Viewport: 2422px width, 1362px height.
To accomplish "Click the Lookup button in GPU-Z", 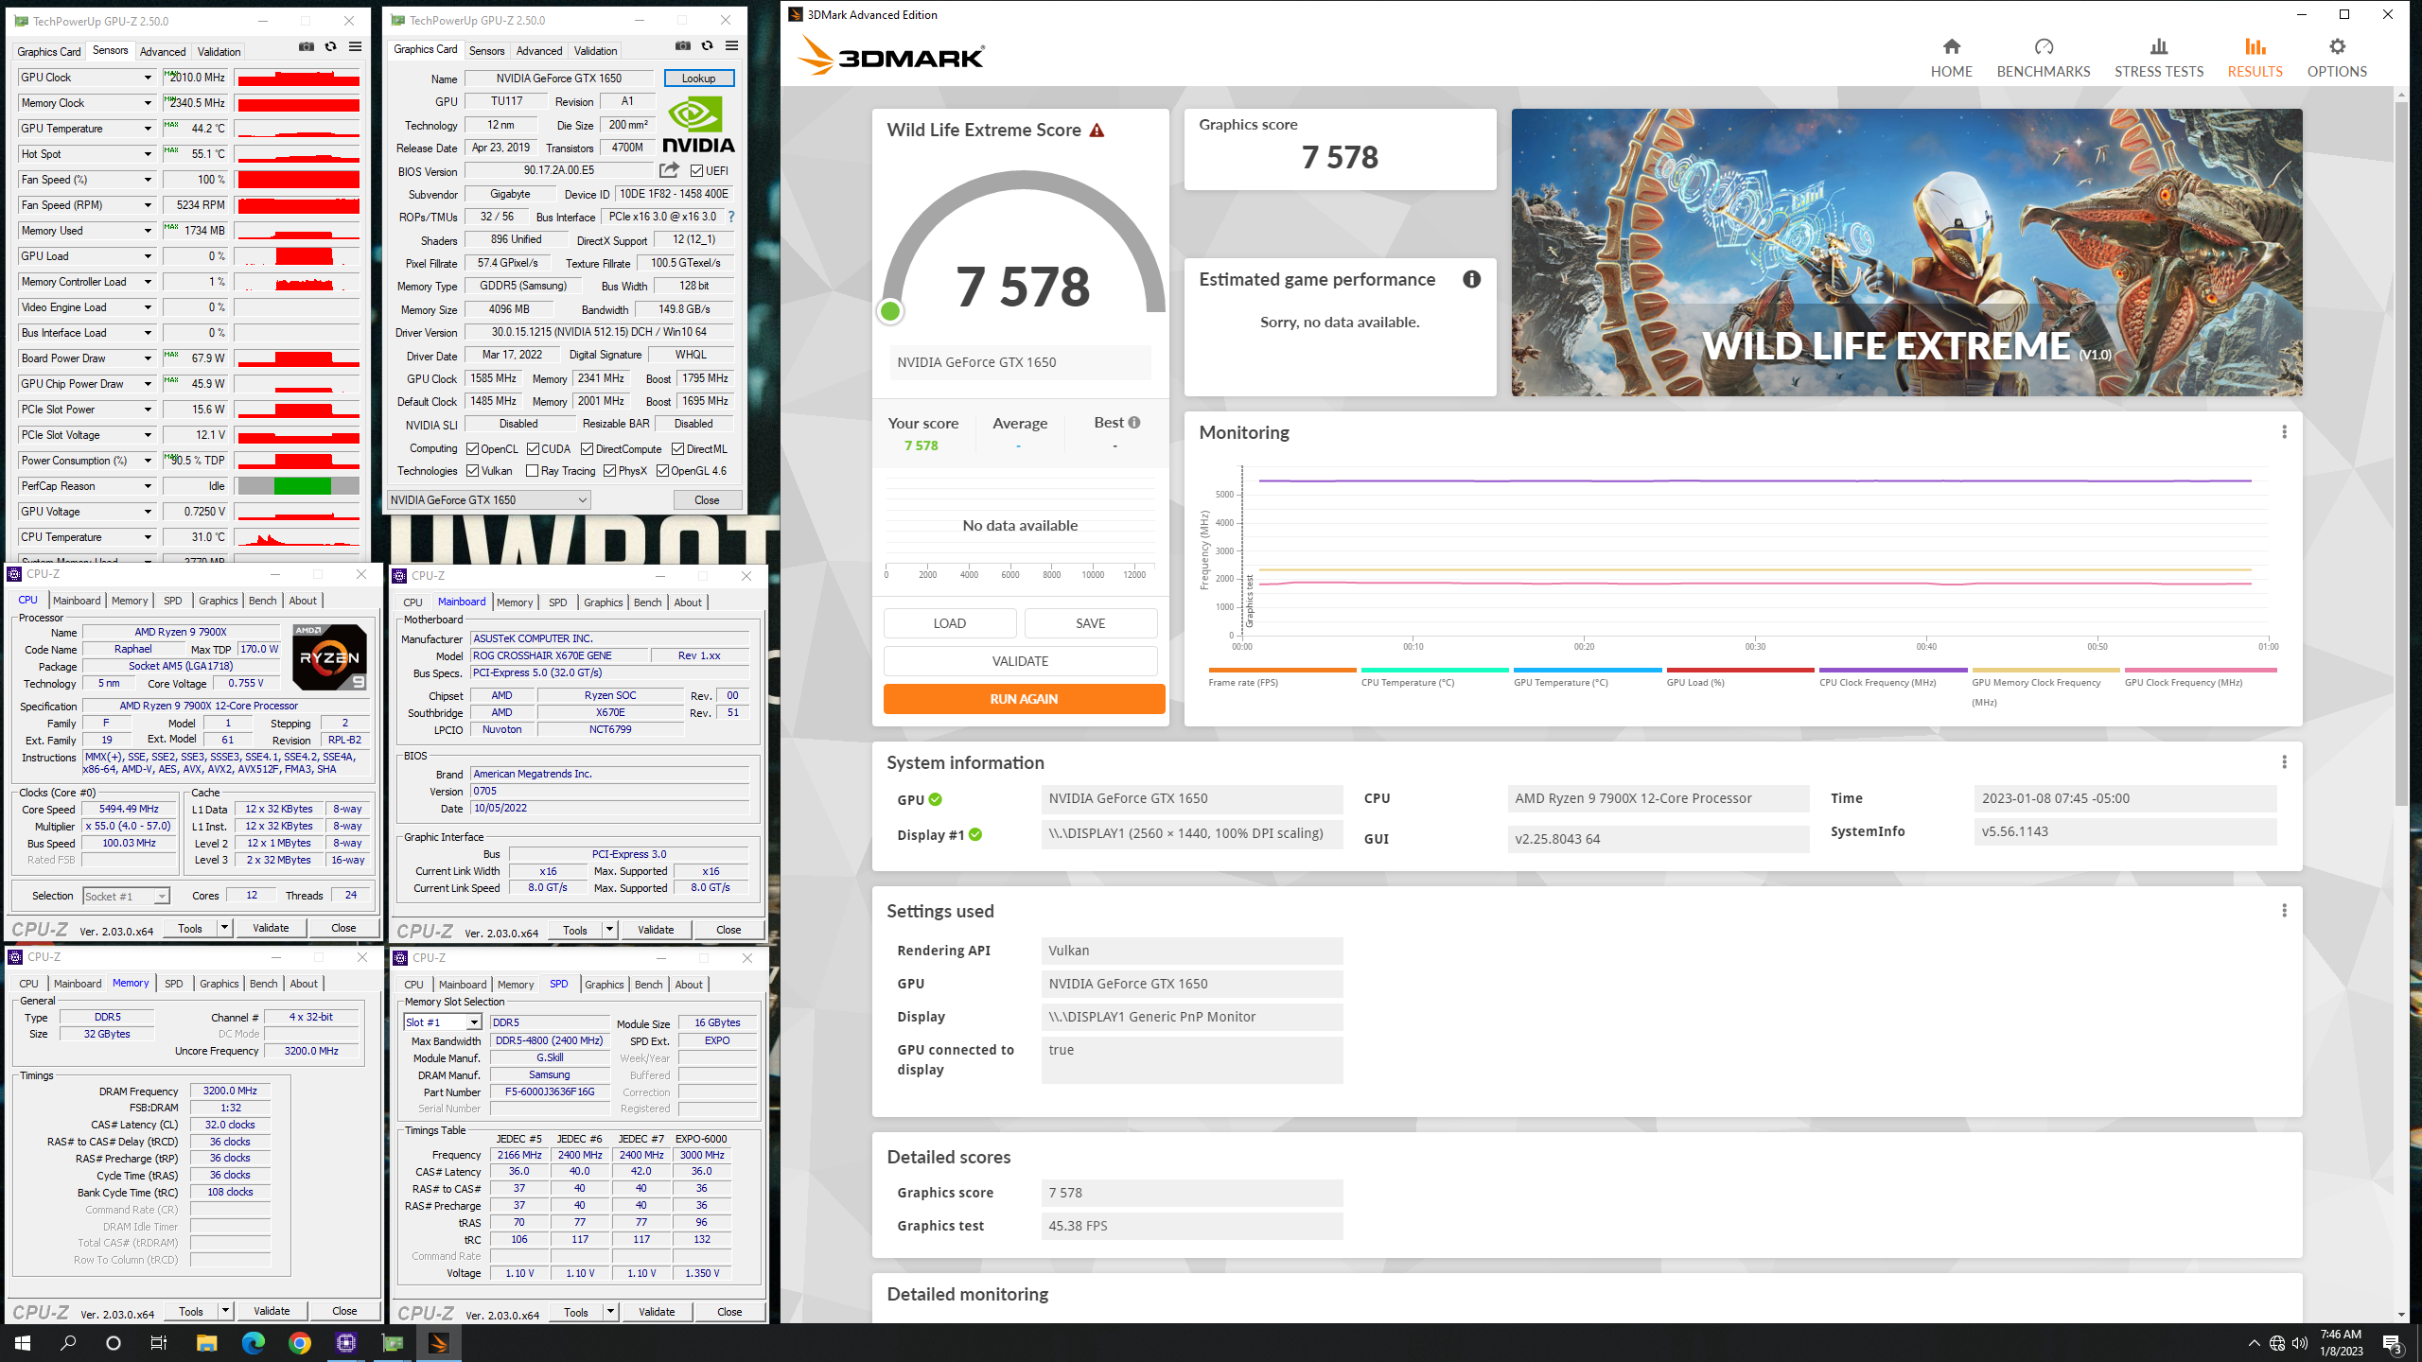I will 699,79.
